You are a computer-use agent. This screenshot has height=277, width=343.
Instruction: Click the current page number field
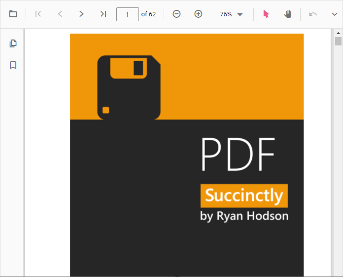click(128, 14)
